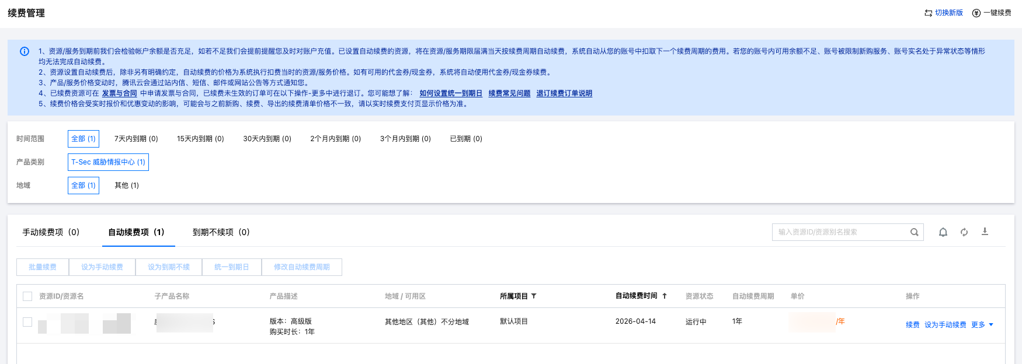Screen dimensions: 1022x364
Task: Open the 到期不续项 tab
Action: point(221,232)
